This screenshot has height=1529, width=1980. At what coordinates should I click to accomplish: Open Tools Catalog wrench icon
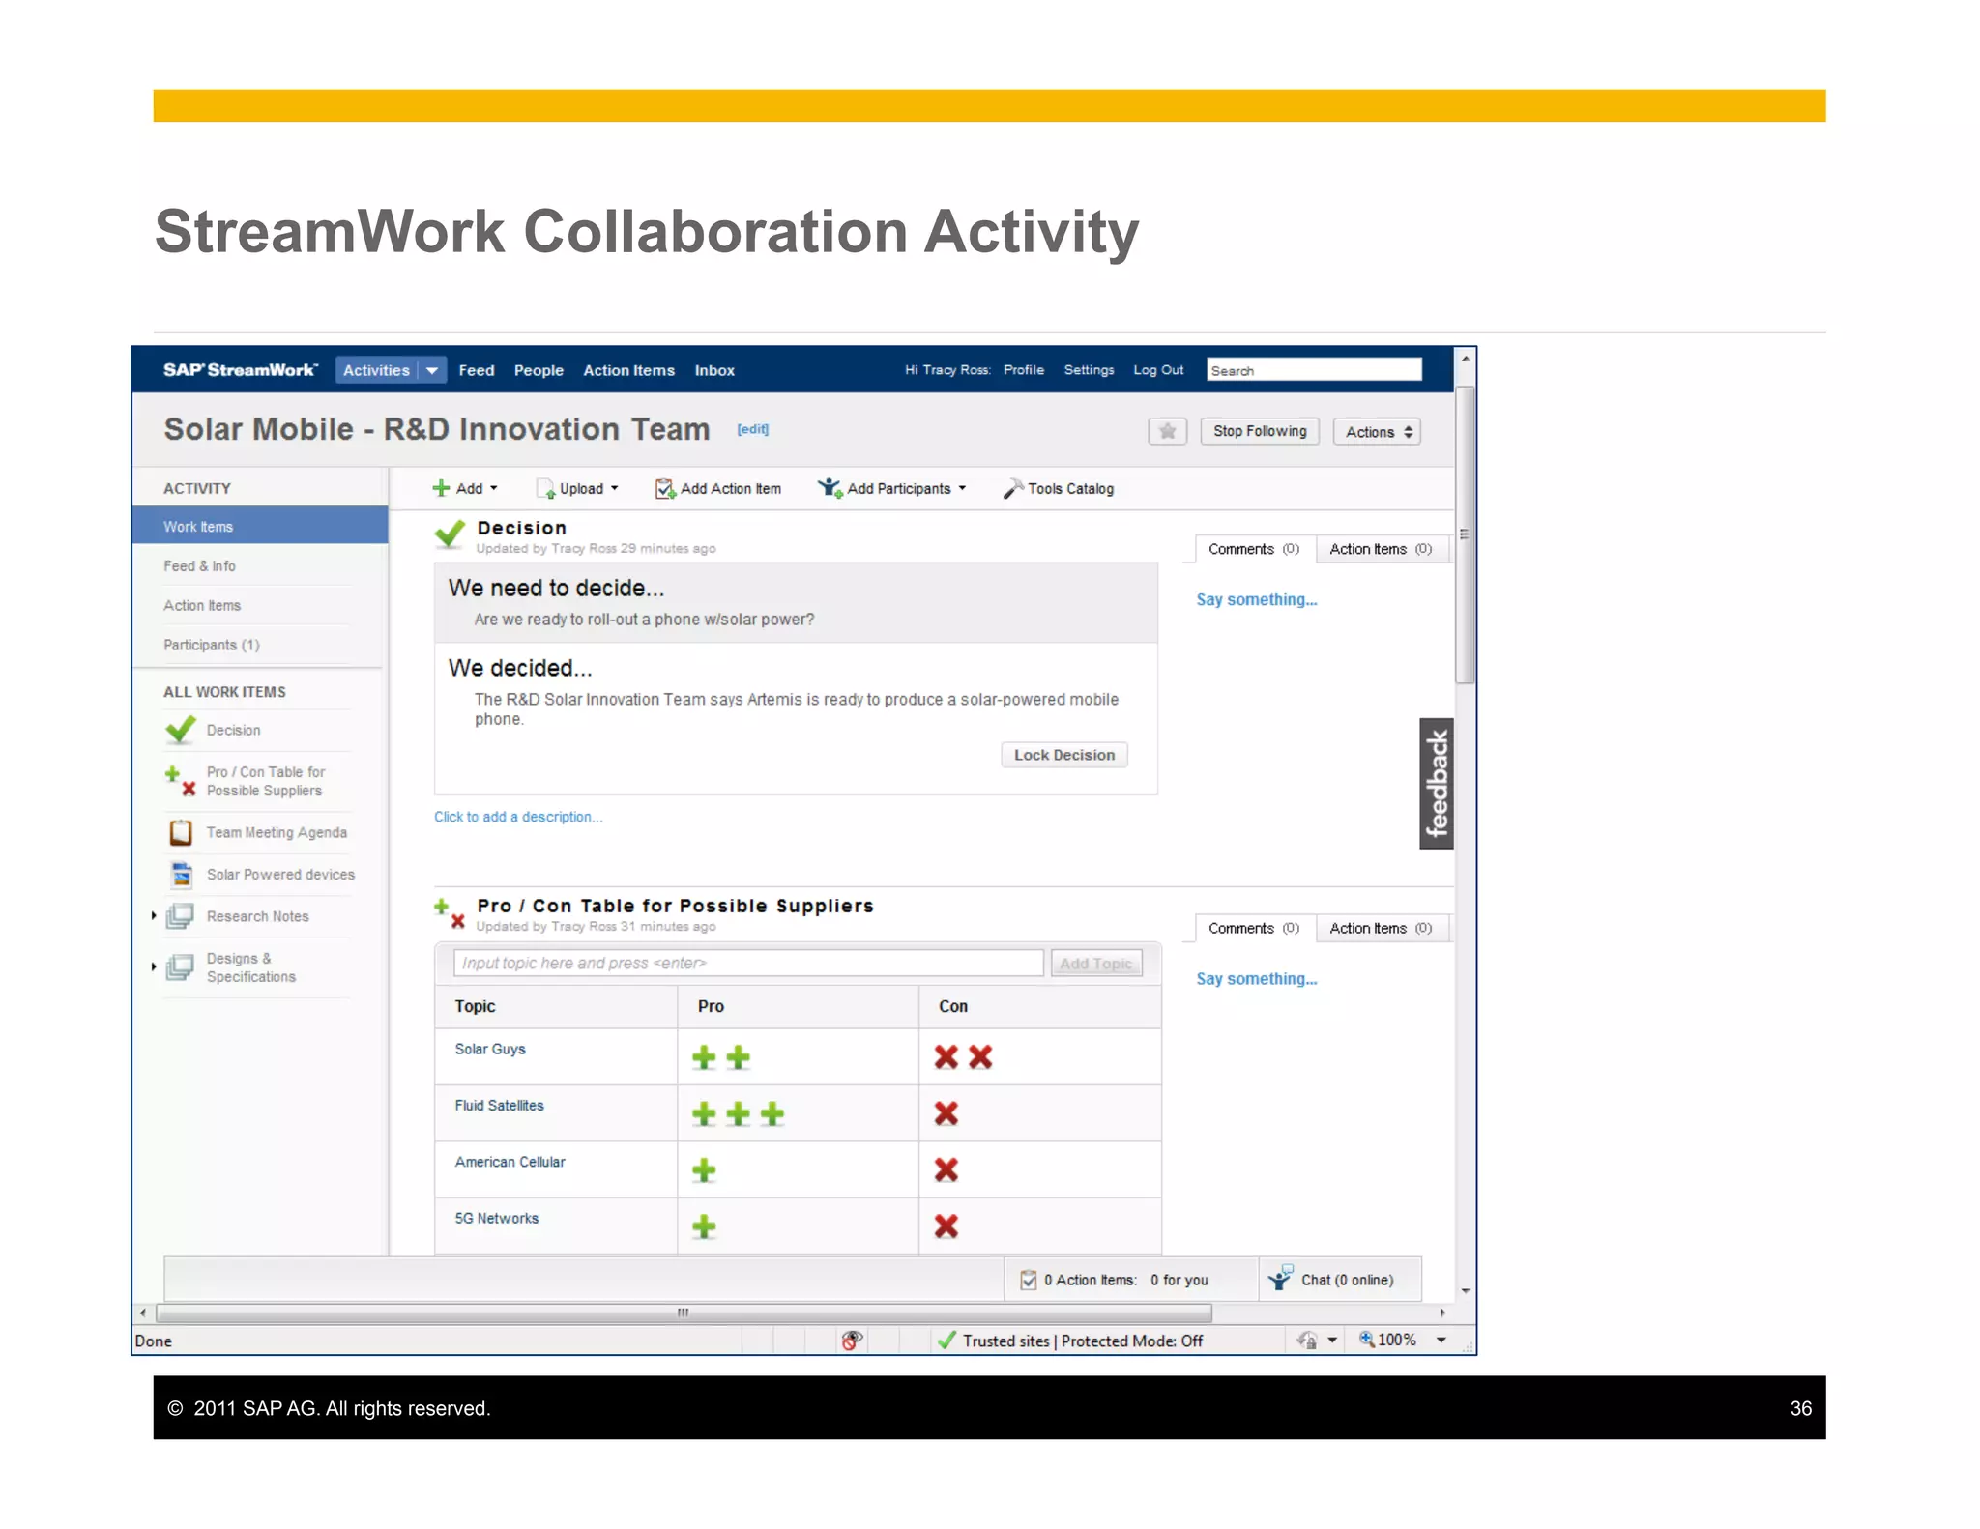(x=1013, y=489)
